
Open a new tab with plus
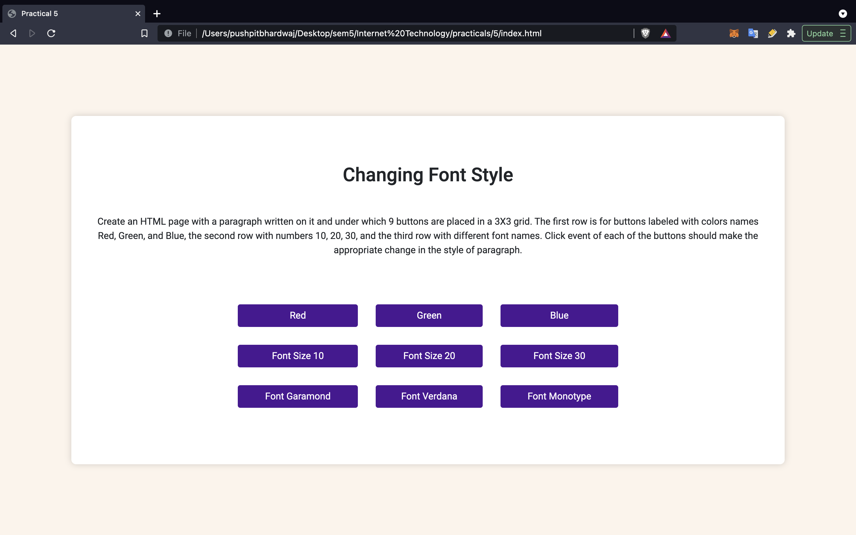[157, 13]
